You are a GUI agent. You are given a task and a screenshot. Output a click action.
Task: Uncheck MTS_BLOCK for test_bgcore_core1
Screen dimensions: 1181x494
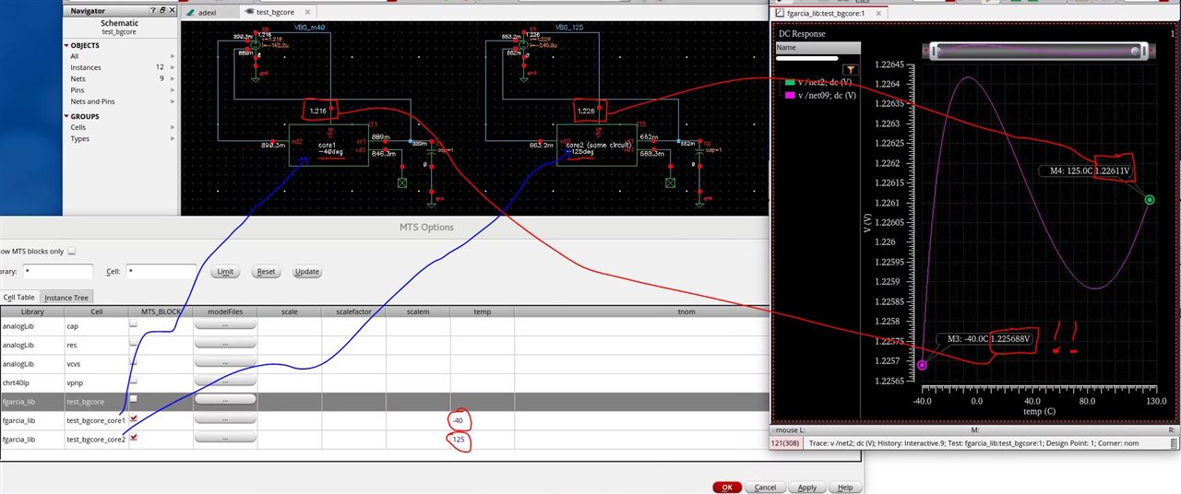134,418
